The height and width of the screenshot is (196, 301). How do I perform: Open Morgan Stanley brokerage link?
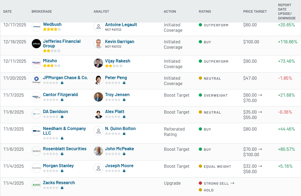coord(58,166)
